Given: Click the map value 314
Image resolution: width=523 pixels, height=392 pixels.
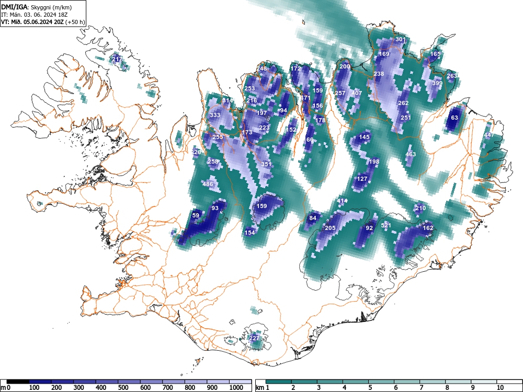Looking at the screenshot, I should (x=228, y=100).
